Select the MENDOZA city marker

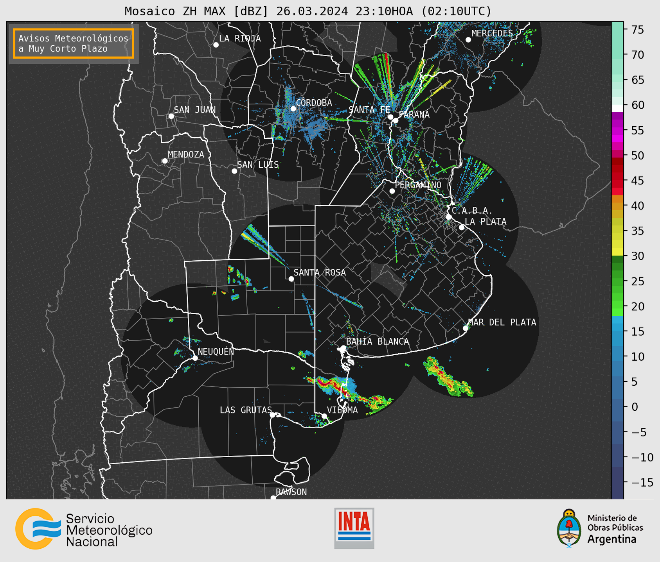point(165,161)
